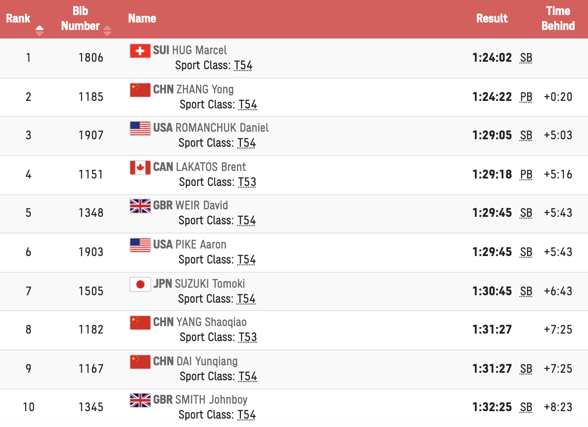Click the Result column header
Screen dimensions: 588x427
(492, 19)
